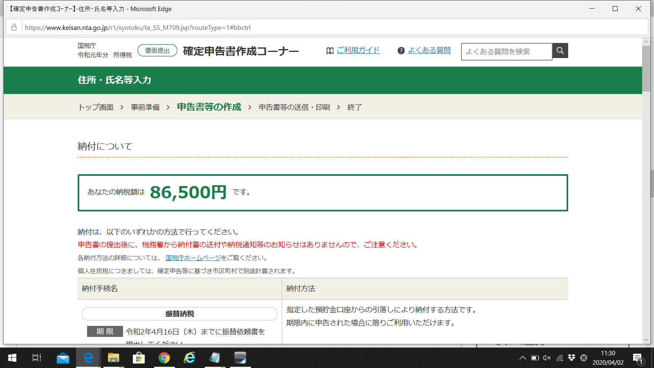Open the ご利用ガイド book icon
Screen dimensions: 654x368
tap(330, 50)
